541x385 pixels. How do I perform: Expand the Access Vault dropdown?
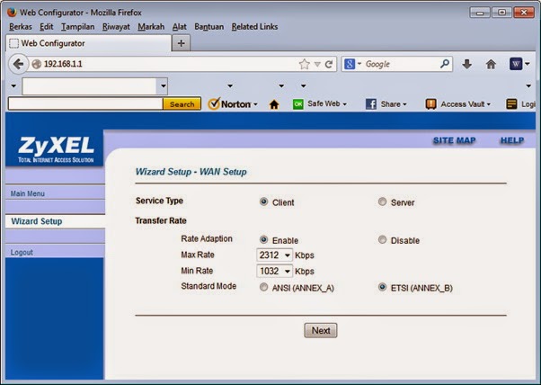(488, 104)
